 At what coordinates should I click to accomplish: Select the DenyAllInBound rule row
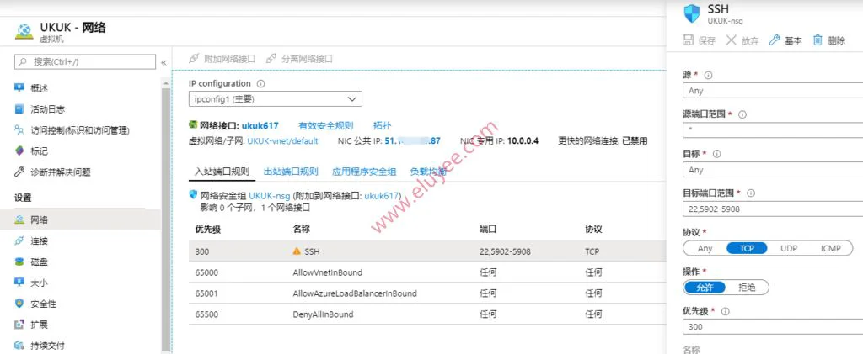[427, 314]
